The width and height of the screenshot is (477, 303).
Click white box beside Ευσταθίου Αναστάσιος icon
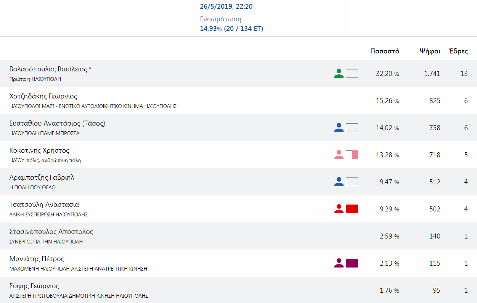point(352,127)
